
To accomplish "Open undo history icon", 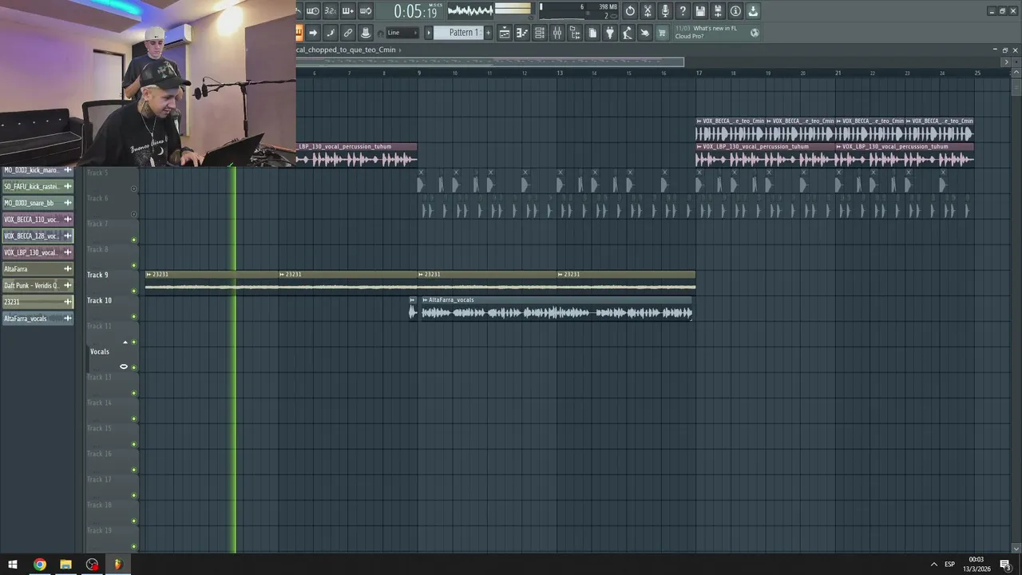I will click(x=630, y=11).
